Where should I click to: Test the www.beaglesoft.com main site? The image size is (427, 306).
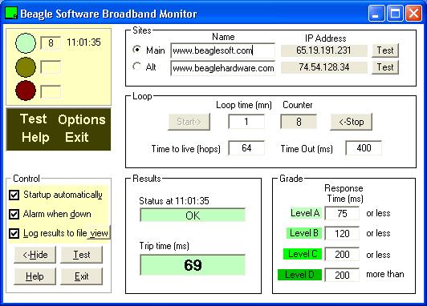coord(385,50)
